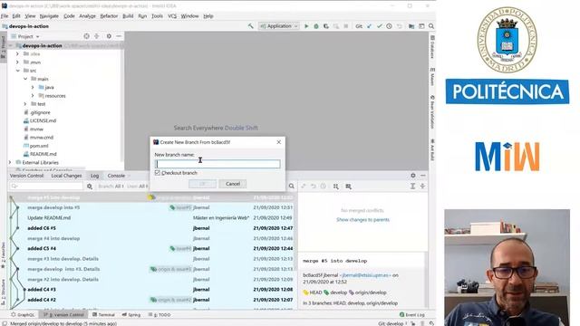Expand External Libraries node
The height and width of the screenshot is (326, 580).
(10, 162)
